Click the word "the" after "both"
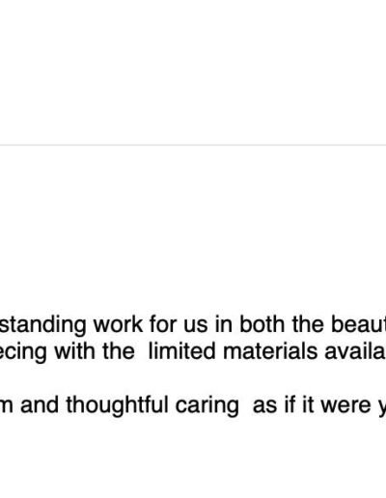This screenshot has height=498, width=386. point(308,324)
